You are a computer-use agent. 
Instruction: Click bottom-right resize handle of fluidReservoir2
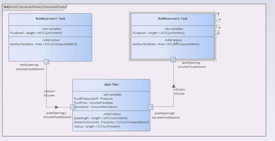coord(215,60)
